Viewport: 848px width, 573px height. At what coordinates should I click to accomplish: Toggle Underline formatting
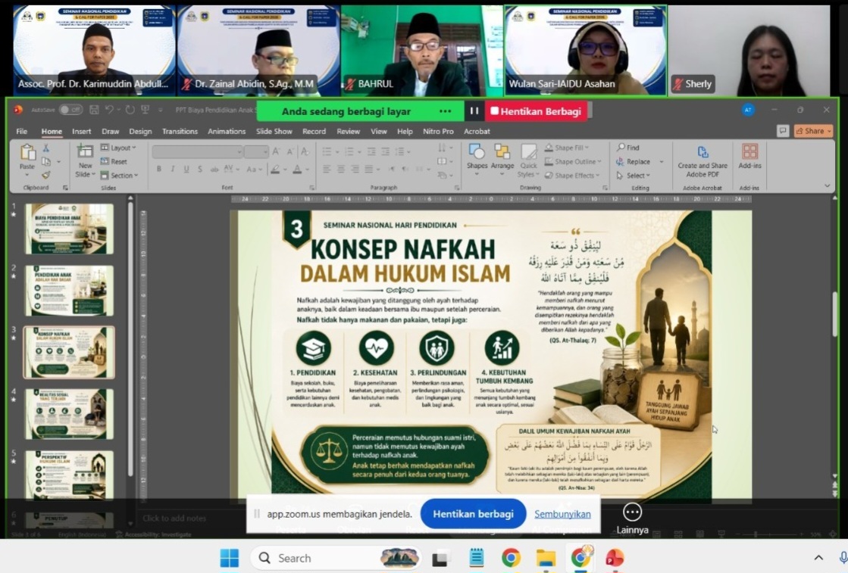pos(186,169)
